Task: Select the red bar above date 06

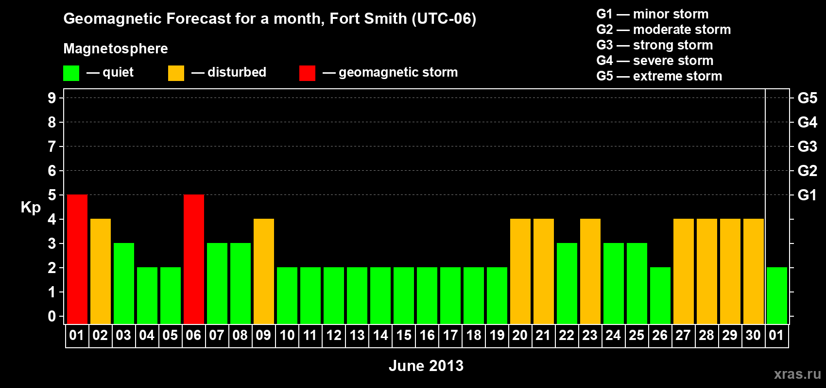Action: (194, 259)
